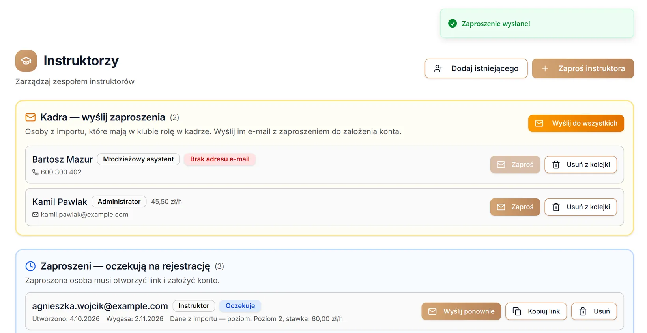Click the envelope icon beside Kadra heading
The height and width of the screenshot is (333, 647).
(30, 117)
